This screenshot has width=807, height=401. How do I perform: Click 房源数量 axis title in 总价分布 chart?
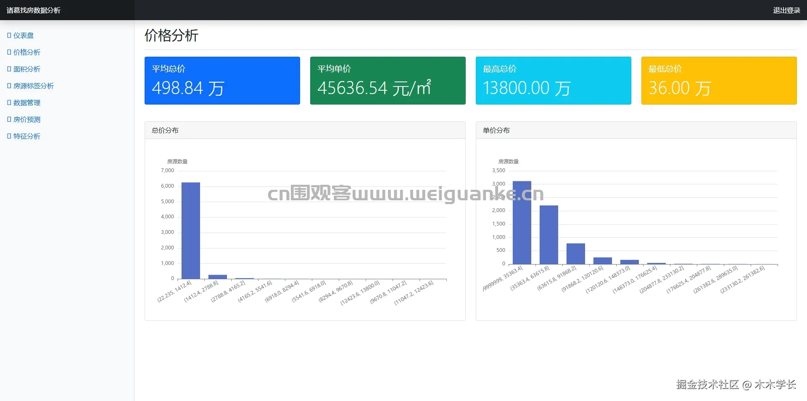(177, 162)
